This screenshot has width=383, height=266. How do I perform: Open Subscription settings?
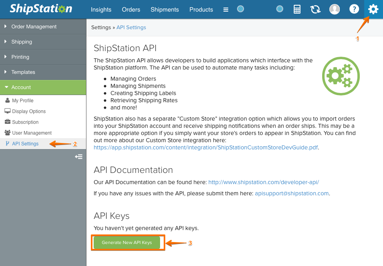click(25, 122)
